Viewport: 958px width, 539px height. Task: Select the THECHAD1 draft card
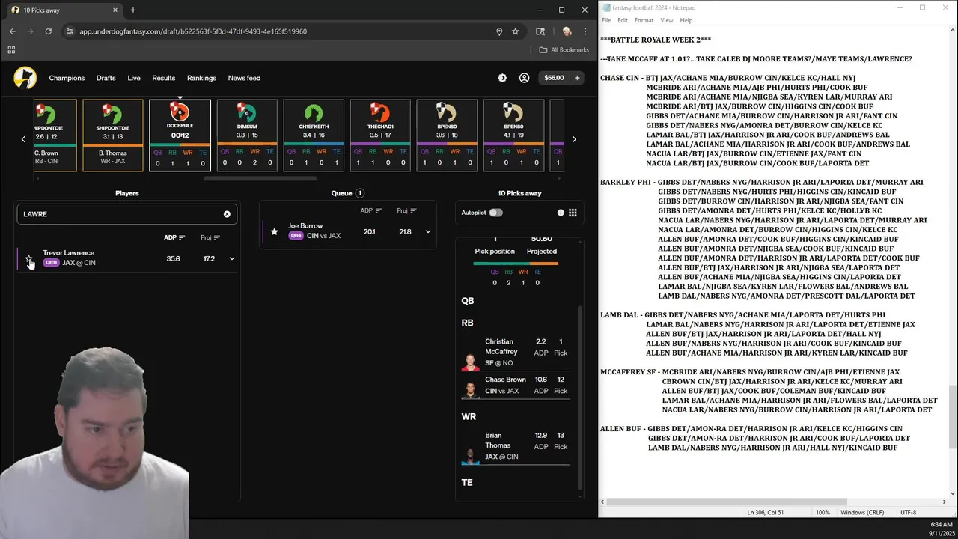[380, 135]
